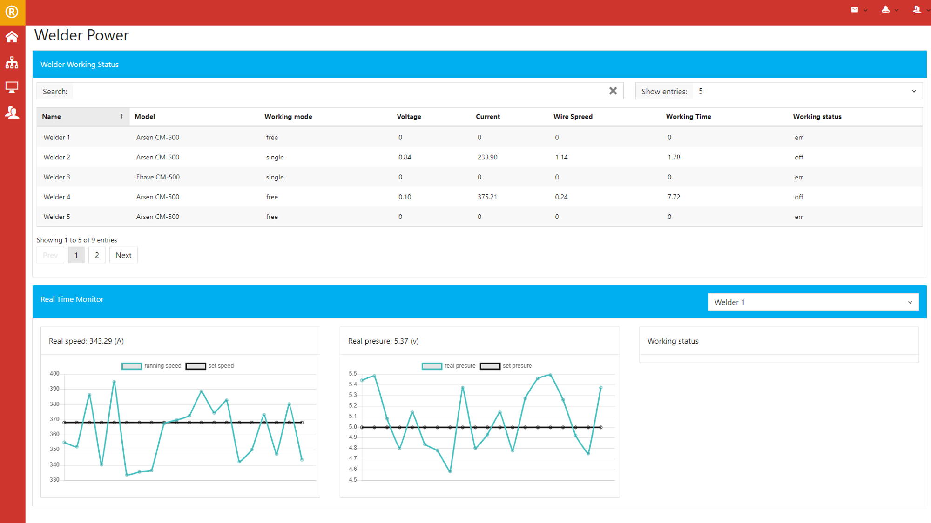Open the organization hierarchy sidebar icon
The width and height of the screenshot is (931, 523).
12,62
